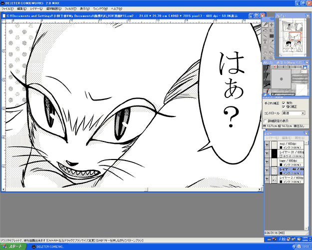Click the brush tip preview square
The image size is (312, 250).
pyautogui.click(x=281, y=79)
